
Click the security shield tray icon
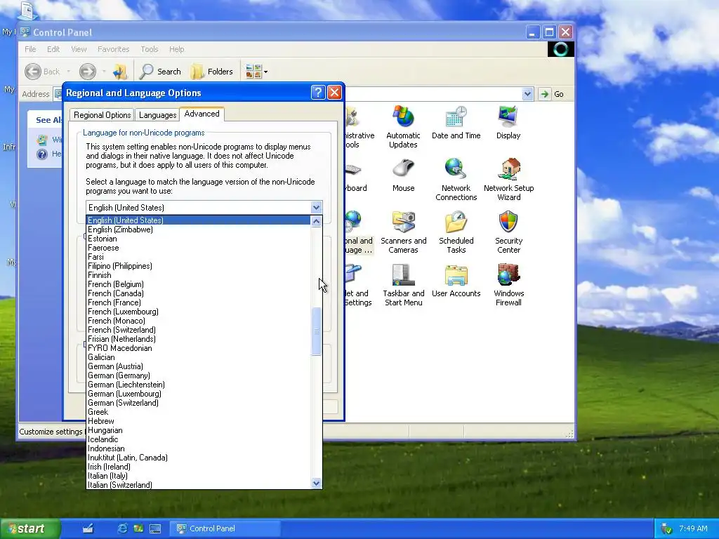point(667,528)
